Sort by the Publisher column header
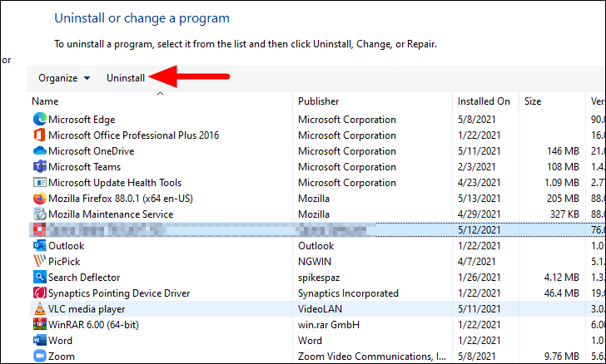Screen dimensions: 606x364 tap(319, 101)
